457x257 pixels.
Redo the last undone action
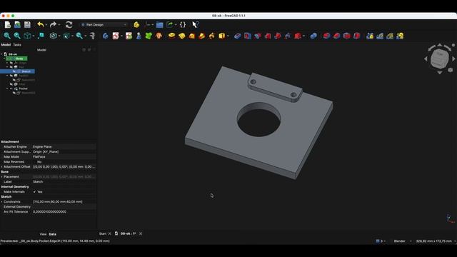point(53,25)
